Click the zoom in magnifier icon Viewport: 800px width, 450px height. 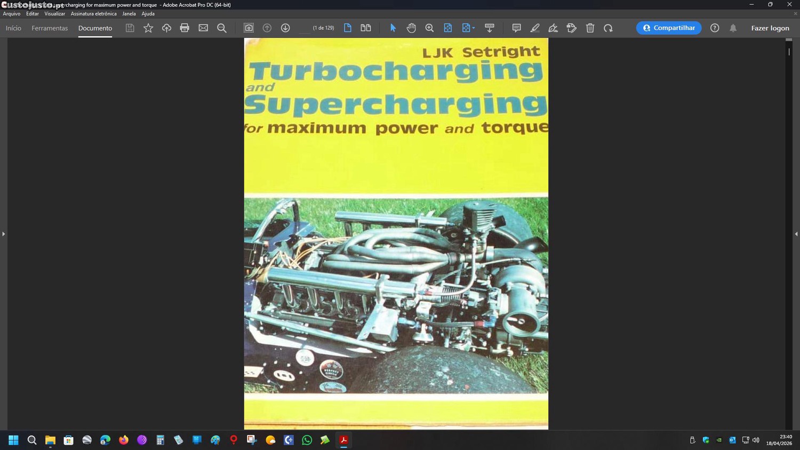[x=429, y=28]
